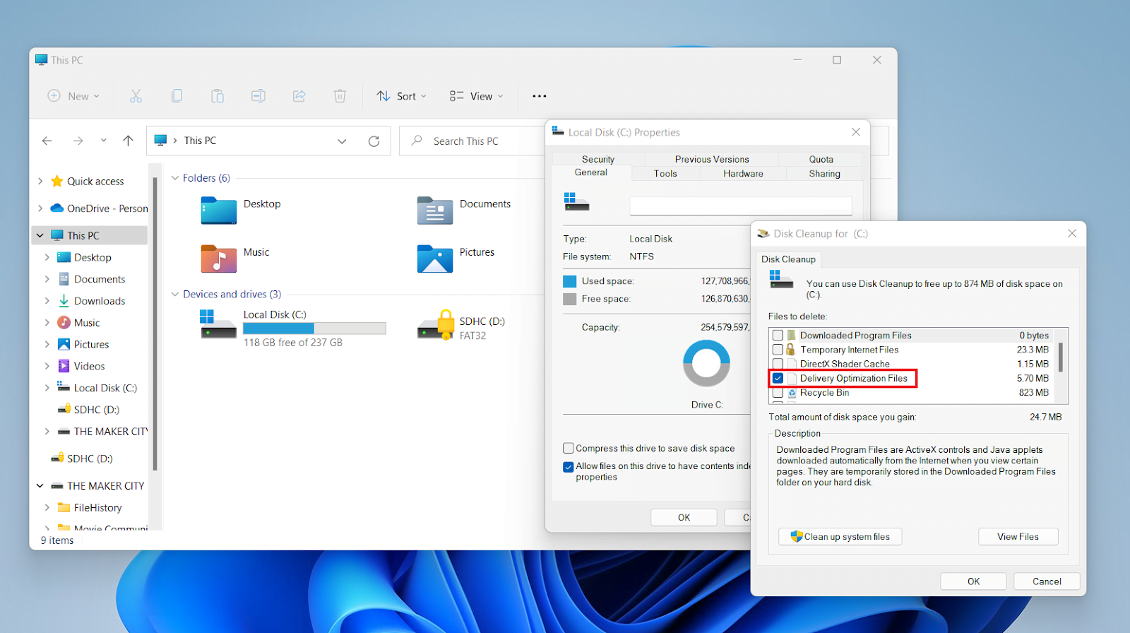Click the Search This PC field

(473, 141)
